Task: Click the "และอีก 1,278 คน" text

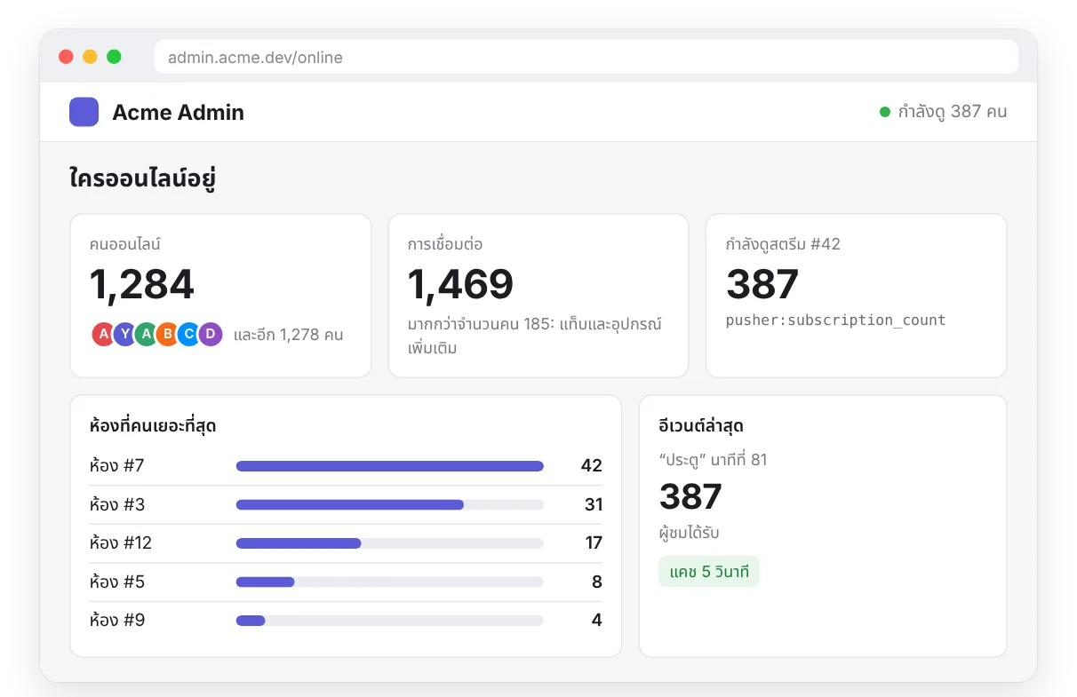Action: tap(288, 335)
